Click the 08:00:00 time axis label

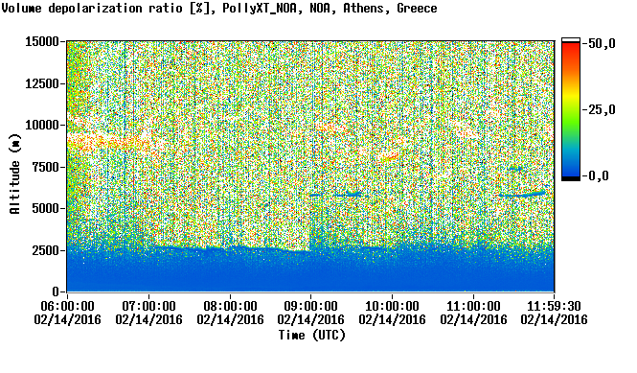pyautogui.click(x=230, y=306)
